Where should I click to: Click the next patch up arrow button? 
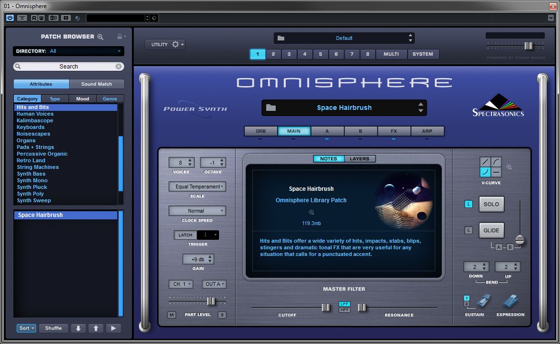pos(96,328)
